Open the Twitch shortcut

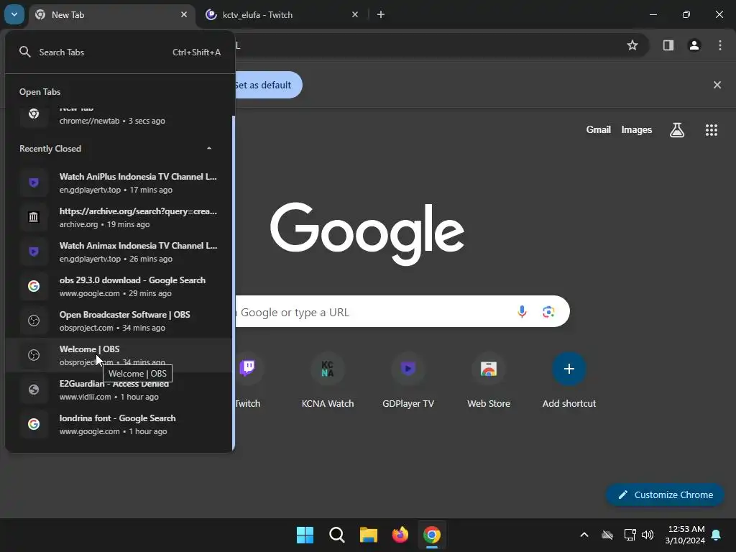247,381
